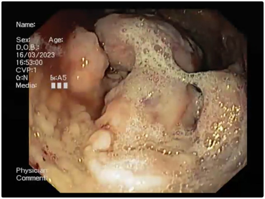Click the Name field label
This screenshot has height=199, width=265.
25,25
